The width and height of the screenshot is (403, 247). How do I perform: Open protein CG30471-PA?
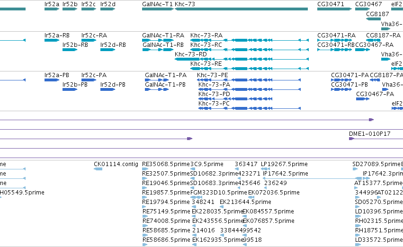(x=350, y=75)
